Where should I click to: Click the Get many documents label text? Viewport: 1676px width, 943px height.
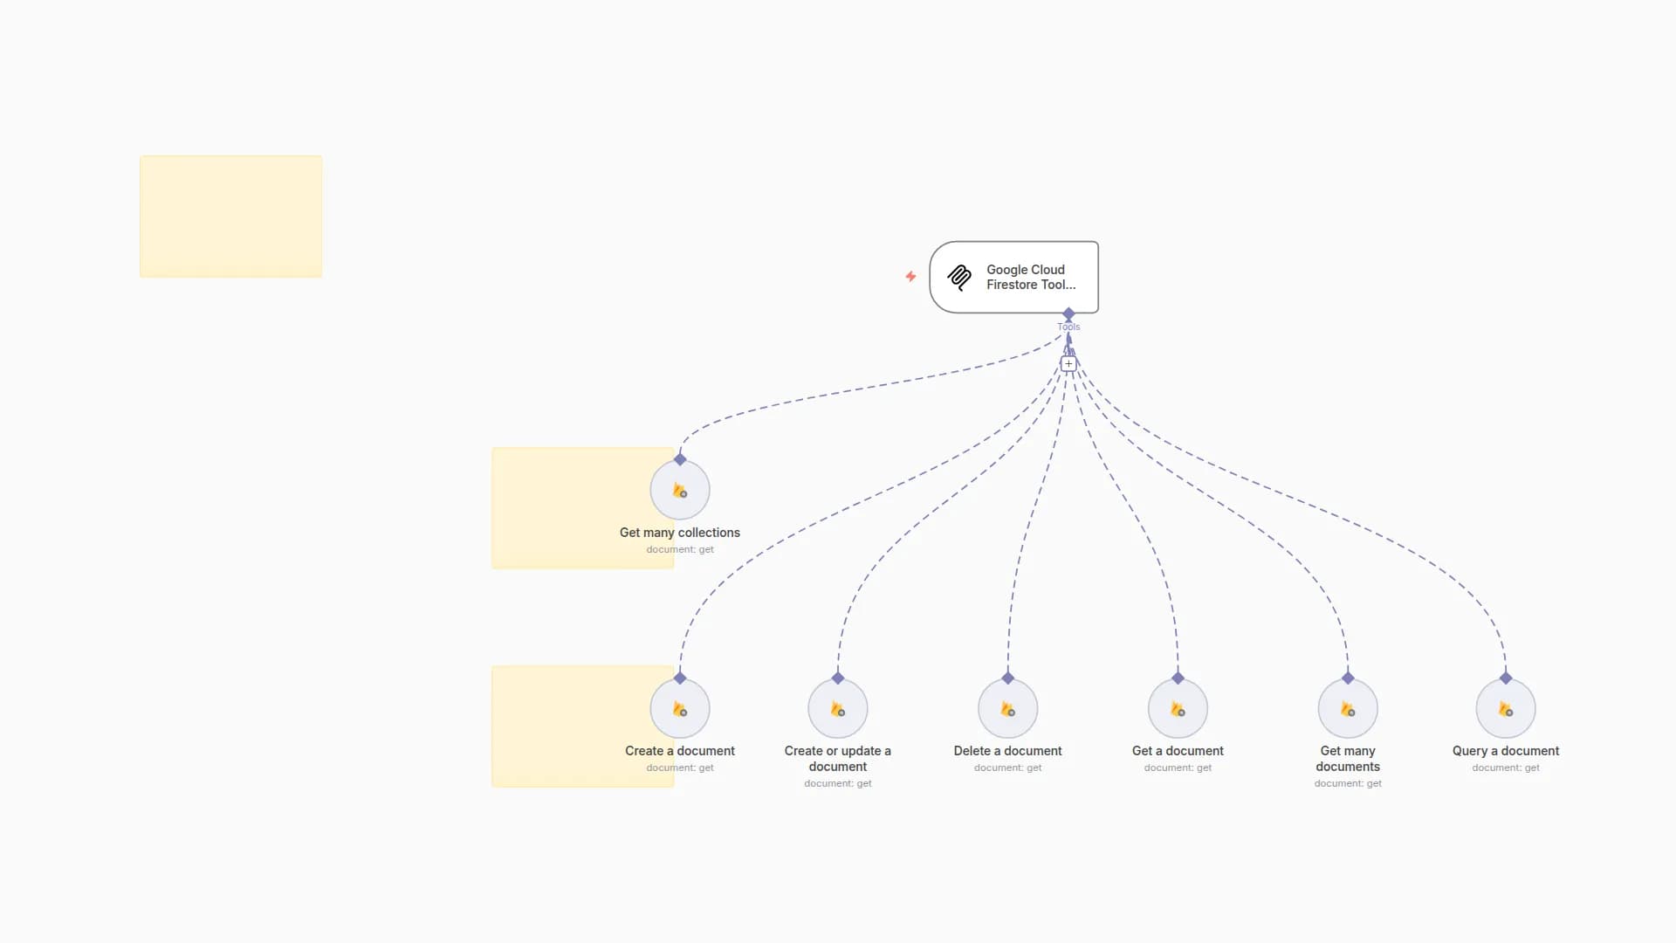click(x=1348, y=759)
